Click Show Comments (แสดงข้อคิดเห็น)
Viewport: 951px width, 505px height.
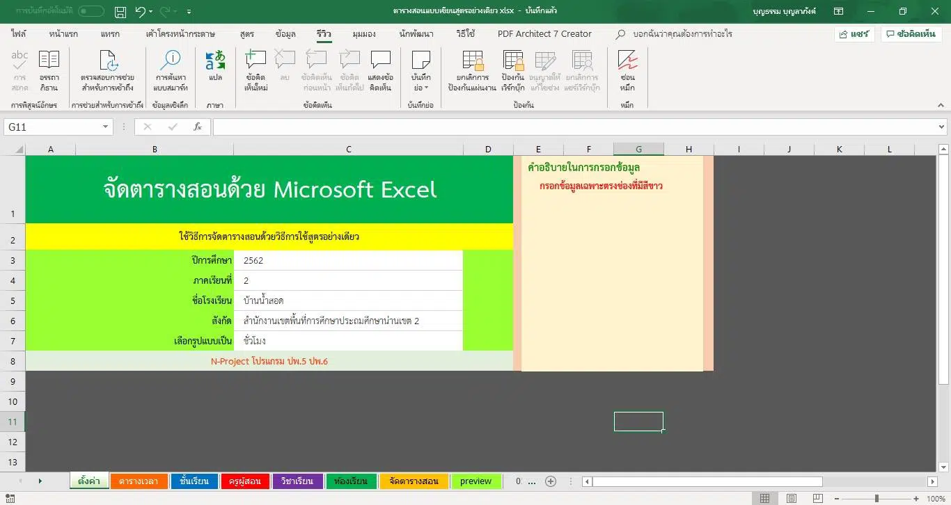pyautogui.click(x=381, y=71)
